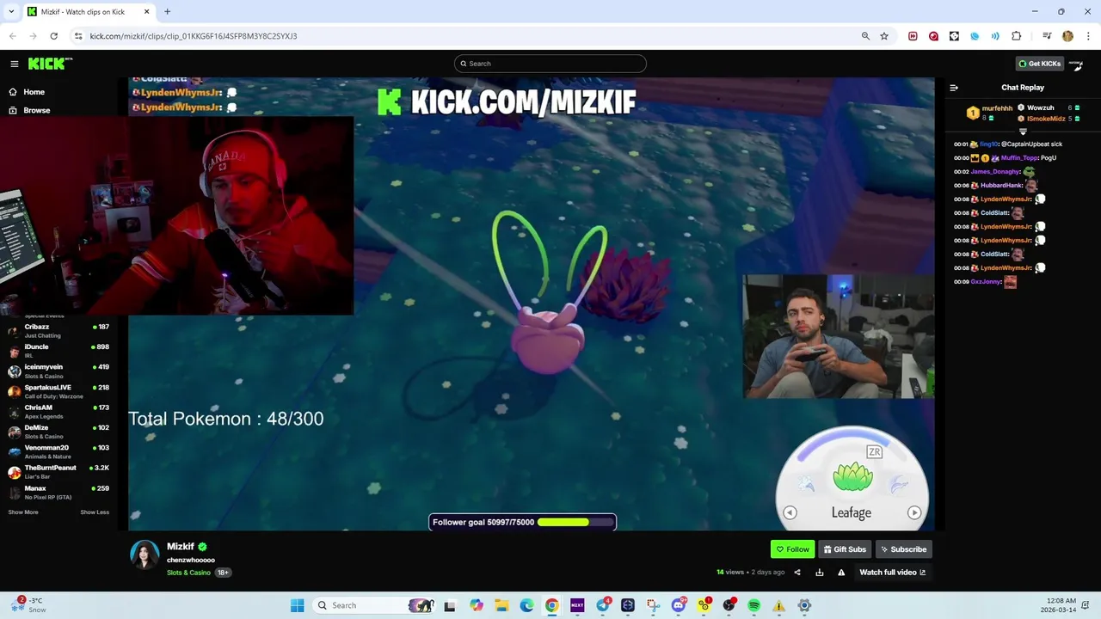Open Telegram from the taskbar
This screenshot has height=619, width=1101.
point(603,605)
